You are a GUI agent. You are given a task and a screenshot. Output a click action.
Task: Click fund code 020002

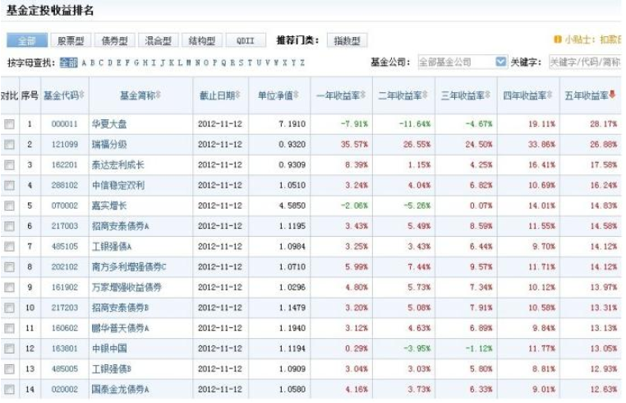pos(65,389)
